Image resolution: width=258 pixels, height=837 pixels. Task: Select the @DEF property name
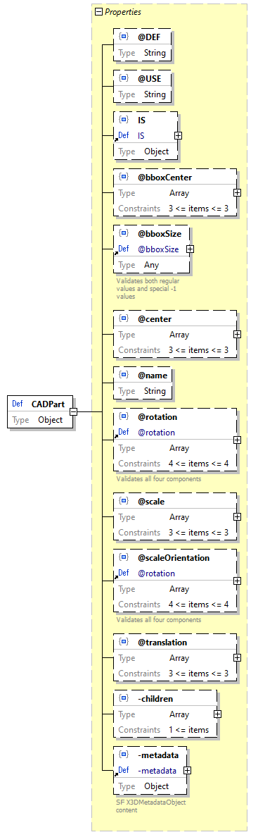[x=149, y=37]
